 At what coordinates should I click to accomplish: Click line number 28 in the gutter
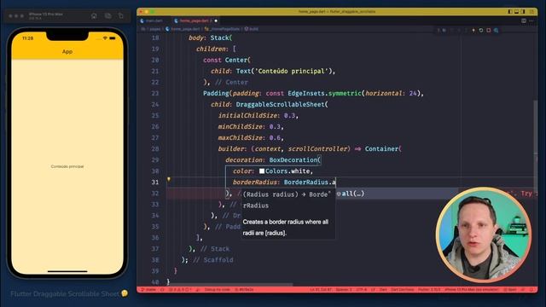click(155, 149)
